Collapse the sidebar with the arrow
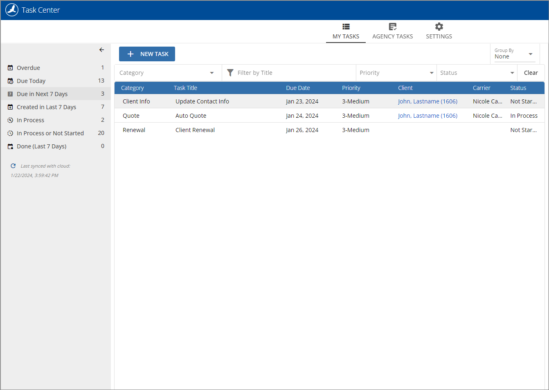The width and height of the screenshot is (549, 390). pos(101,49)
